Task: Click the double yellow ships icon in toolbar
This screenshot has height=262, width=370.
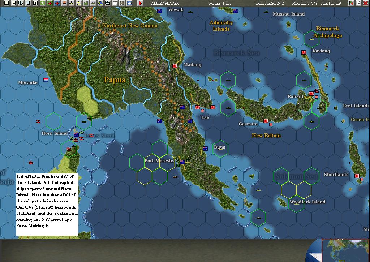Action: click(x=78, y=3)
